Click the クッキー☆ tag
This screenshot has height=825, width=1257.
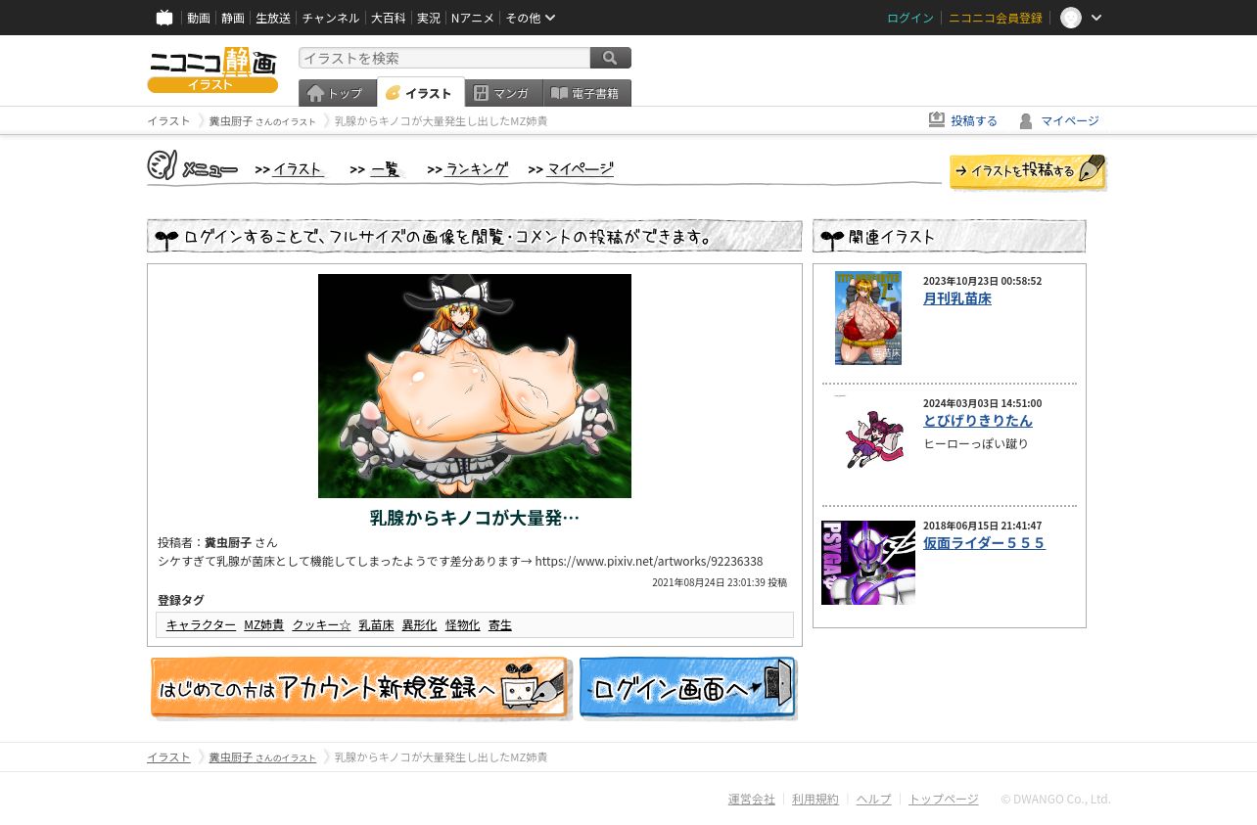321,624
